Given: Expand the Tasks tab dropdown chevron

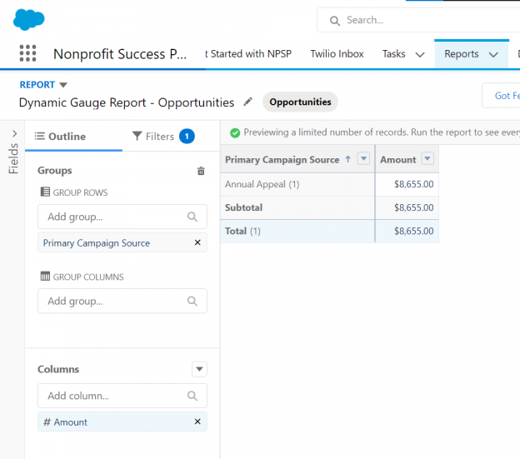Looking at the screenshot, I should click(419, 54).
